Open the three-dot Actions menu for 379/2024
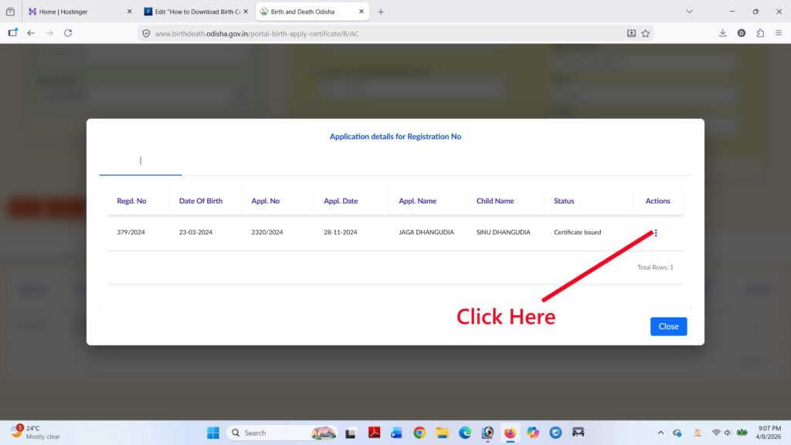Image resolution: width=791 pixels, height=445 pixels. (x=656, y=233)
